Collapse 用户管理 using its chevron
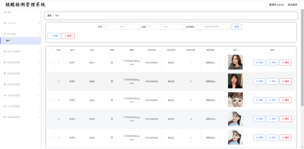 (39, 34)
